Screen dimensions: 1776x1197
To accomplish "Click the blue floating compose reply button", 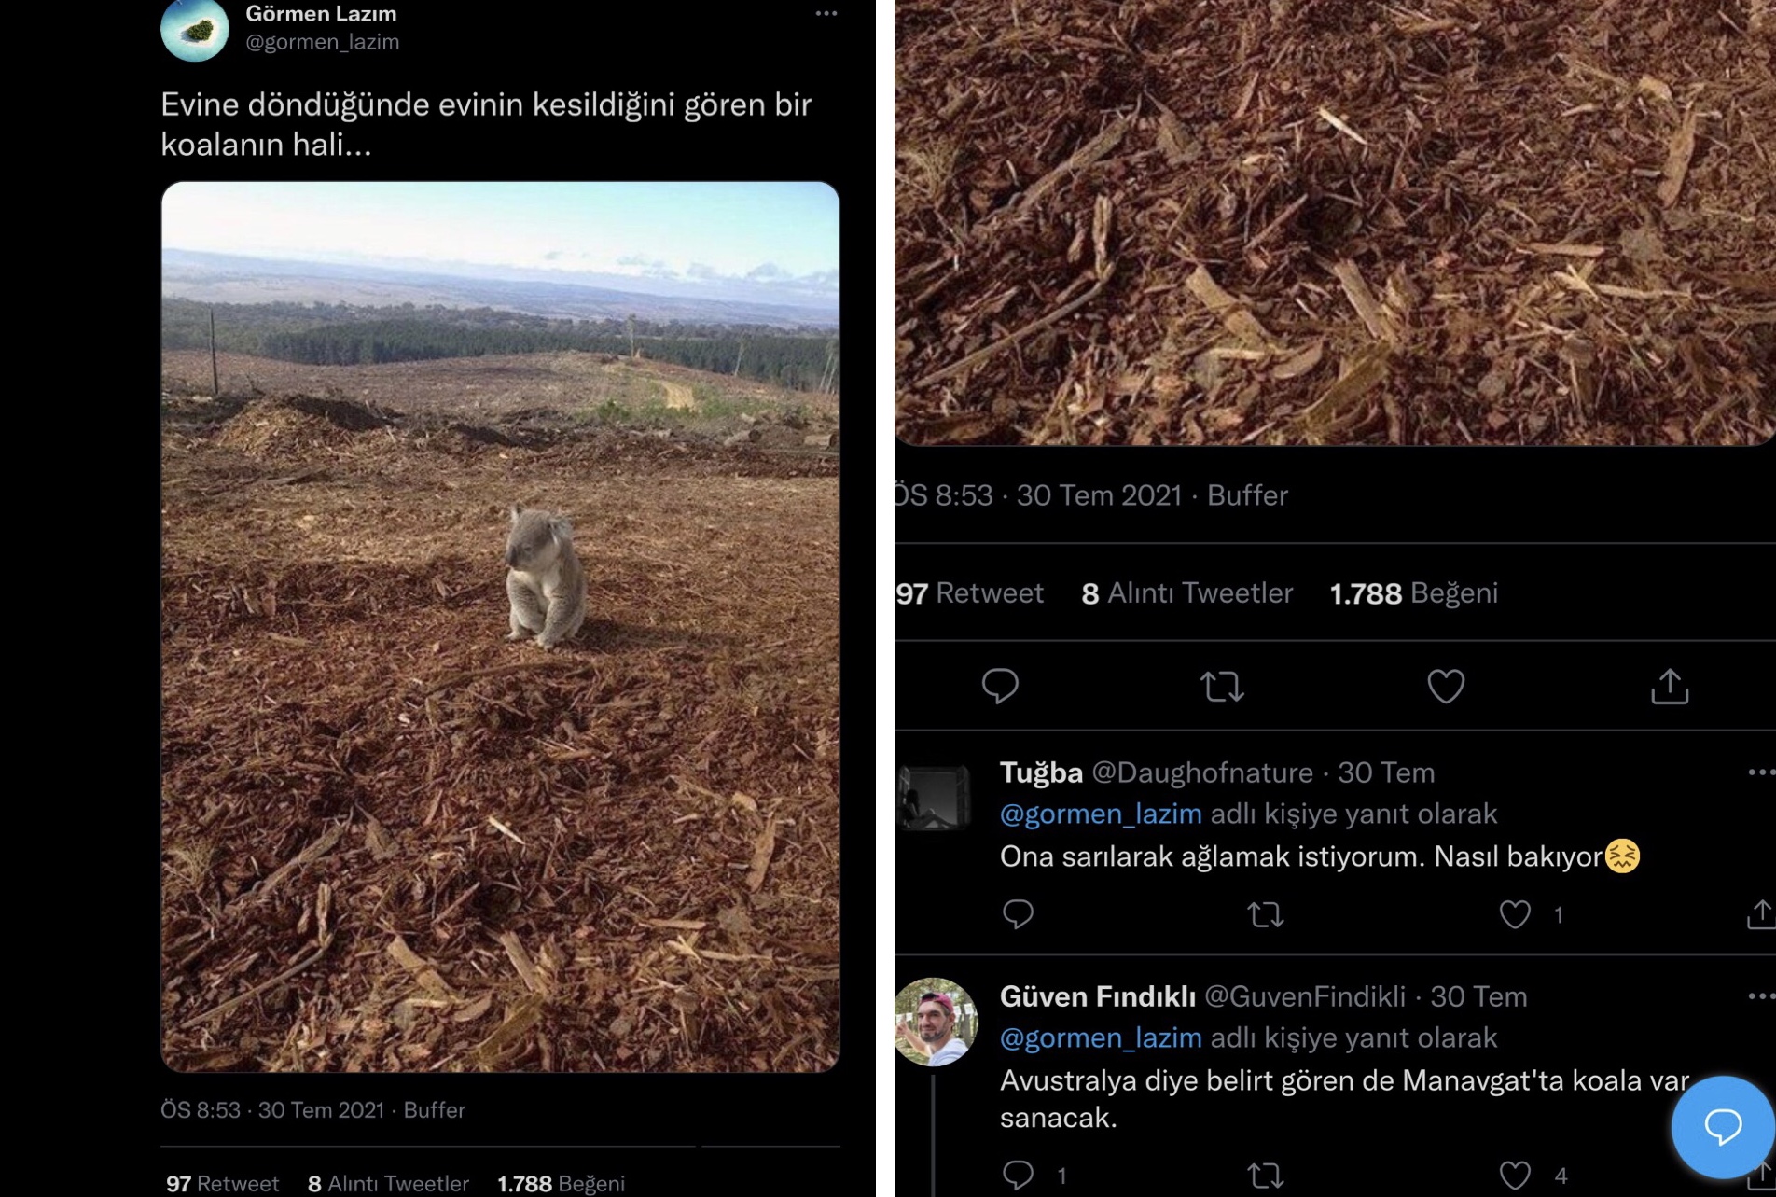I will point(1722,1127).
